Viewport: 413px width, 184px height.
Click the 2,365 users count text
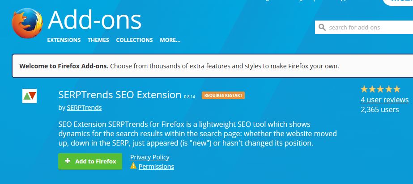click(379, 109)
